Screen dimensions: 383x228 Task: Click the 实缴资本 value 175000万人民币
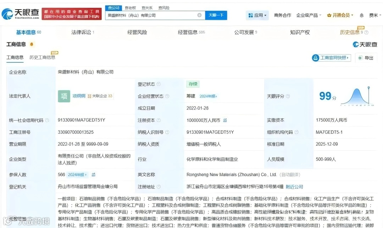(x=331, y=120)
